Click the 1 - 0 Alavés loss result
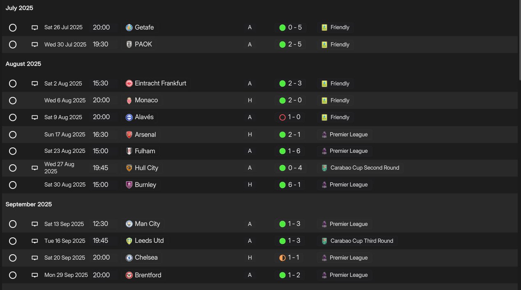Viewport: 521px width, 290px height. [294, 117]
